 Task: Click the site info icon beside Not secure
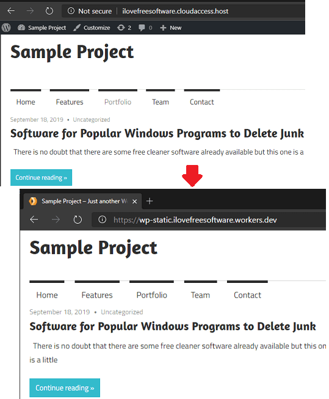click(71, 11)
